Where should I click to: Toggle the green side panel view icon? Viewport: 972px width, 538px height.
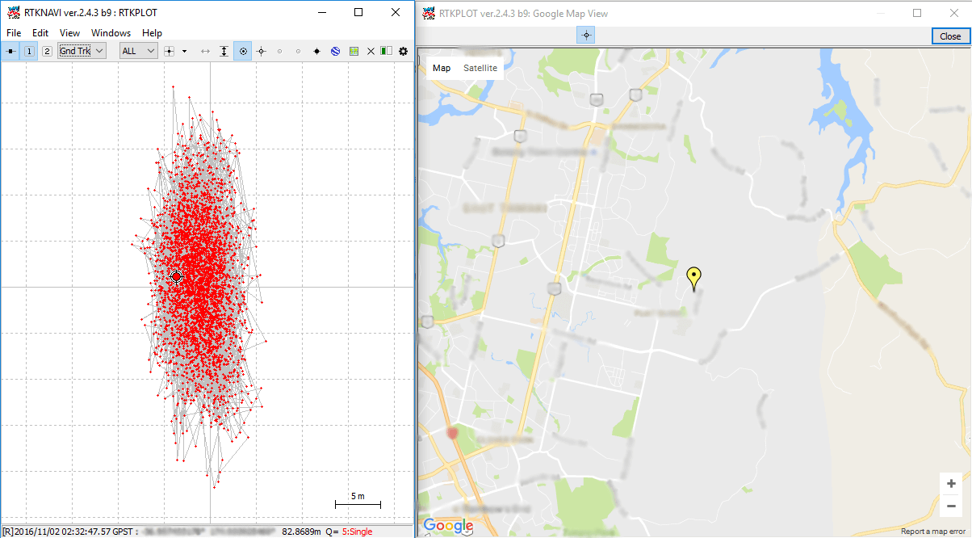pos(387,51)
